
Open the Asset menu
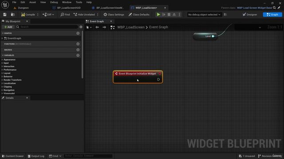click(32, 2)
